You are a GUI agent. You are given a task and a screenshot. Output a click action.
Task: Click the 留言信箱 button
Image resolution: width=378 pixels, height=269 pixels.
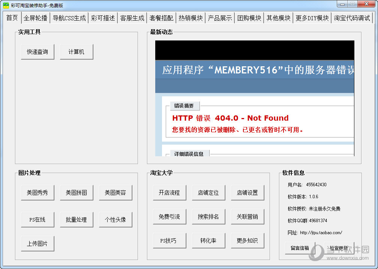(300, 248)
